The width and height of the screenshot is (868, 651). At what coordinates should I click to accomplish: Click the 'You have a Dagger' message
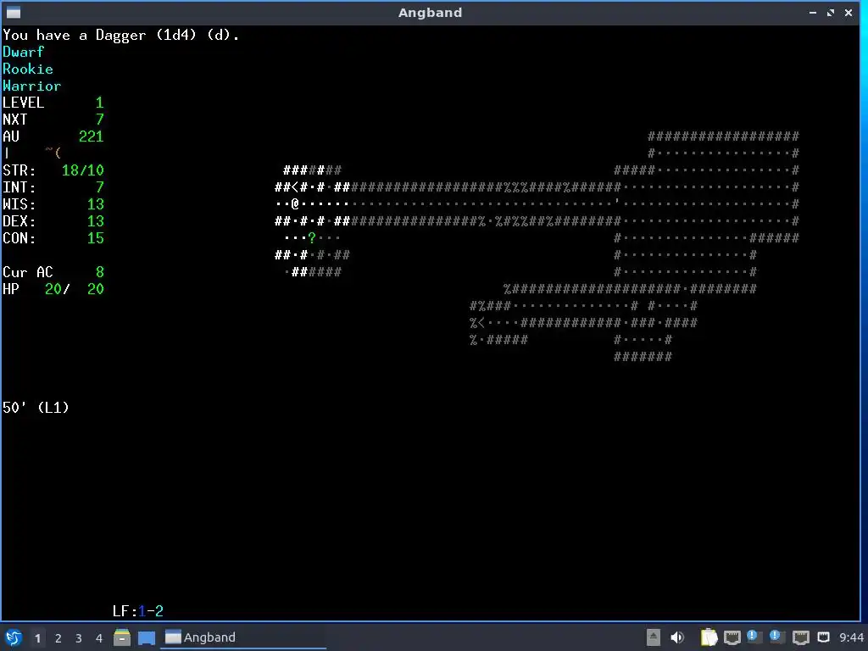pyautogui.click(x=120, y=35)
